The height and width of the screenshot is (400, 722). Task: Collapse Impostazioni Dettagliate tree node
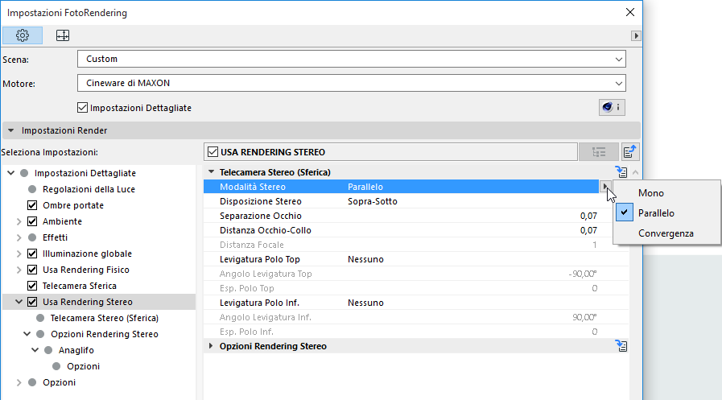point(11,173)
